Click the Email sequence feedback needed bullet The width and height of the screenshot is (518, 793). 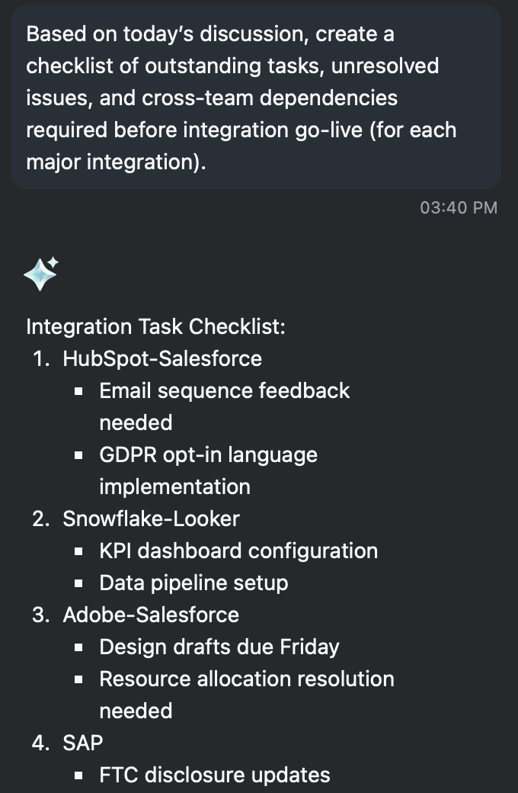point(225,406)
